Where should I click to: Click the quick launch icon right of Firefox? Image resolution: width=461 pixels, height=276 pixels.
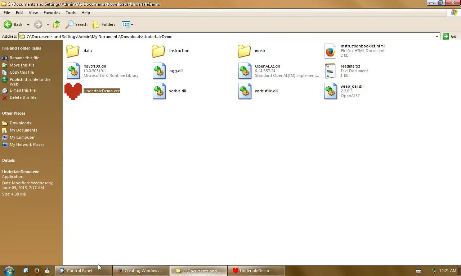47,271
